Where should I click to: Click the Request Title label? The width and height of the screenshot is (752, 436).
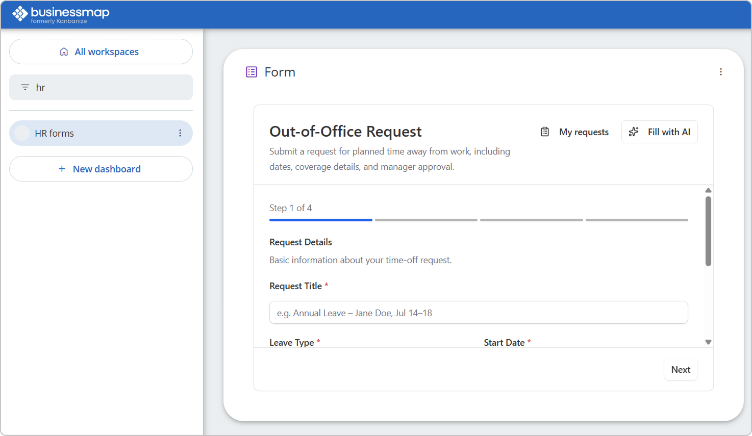point(295,286)
